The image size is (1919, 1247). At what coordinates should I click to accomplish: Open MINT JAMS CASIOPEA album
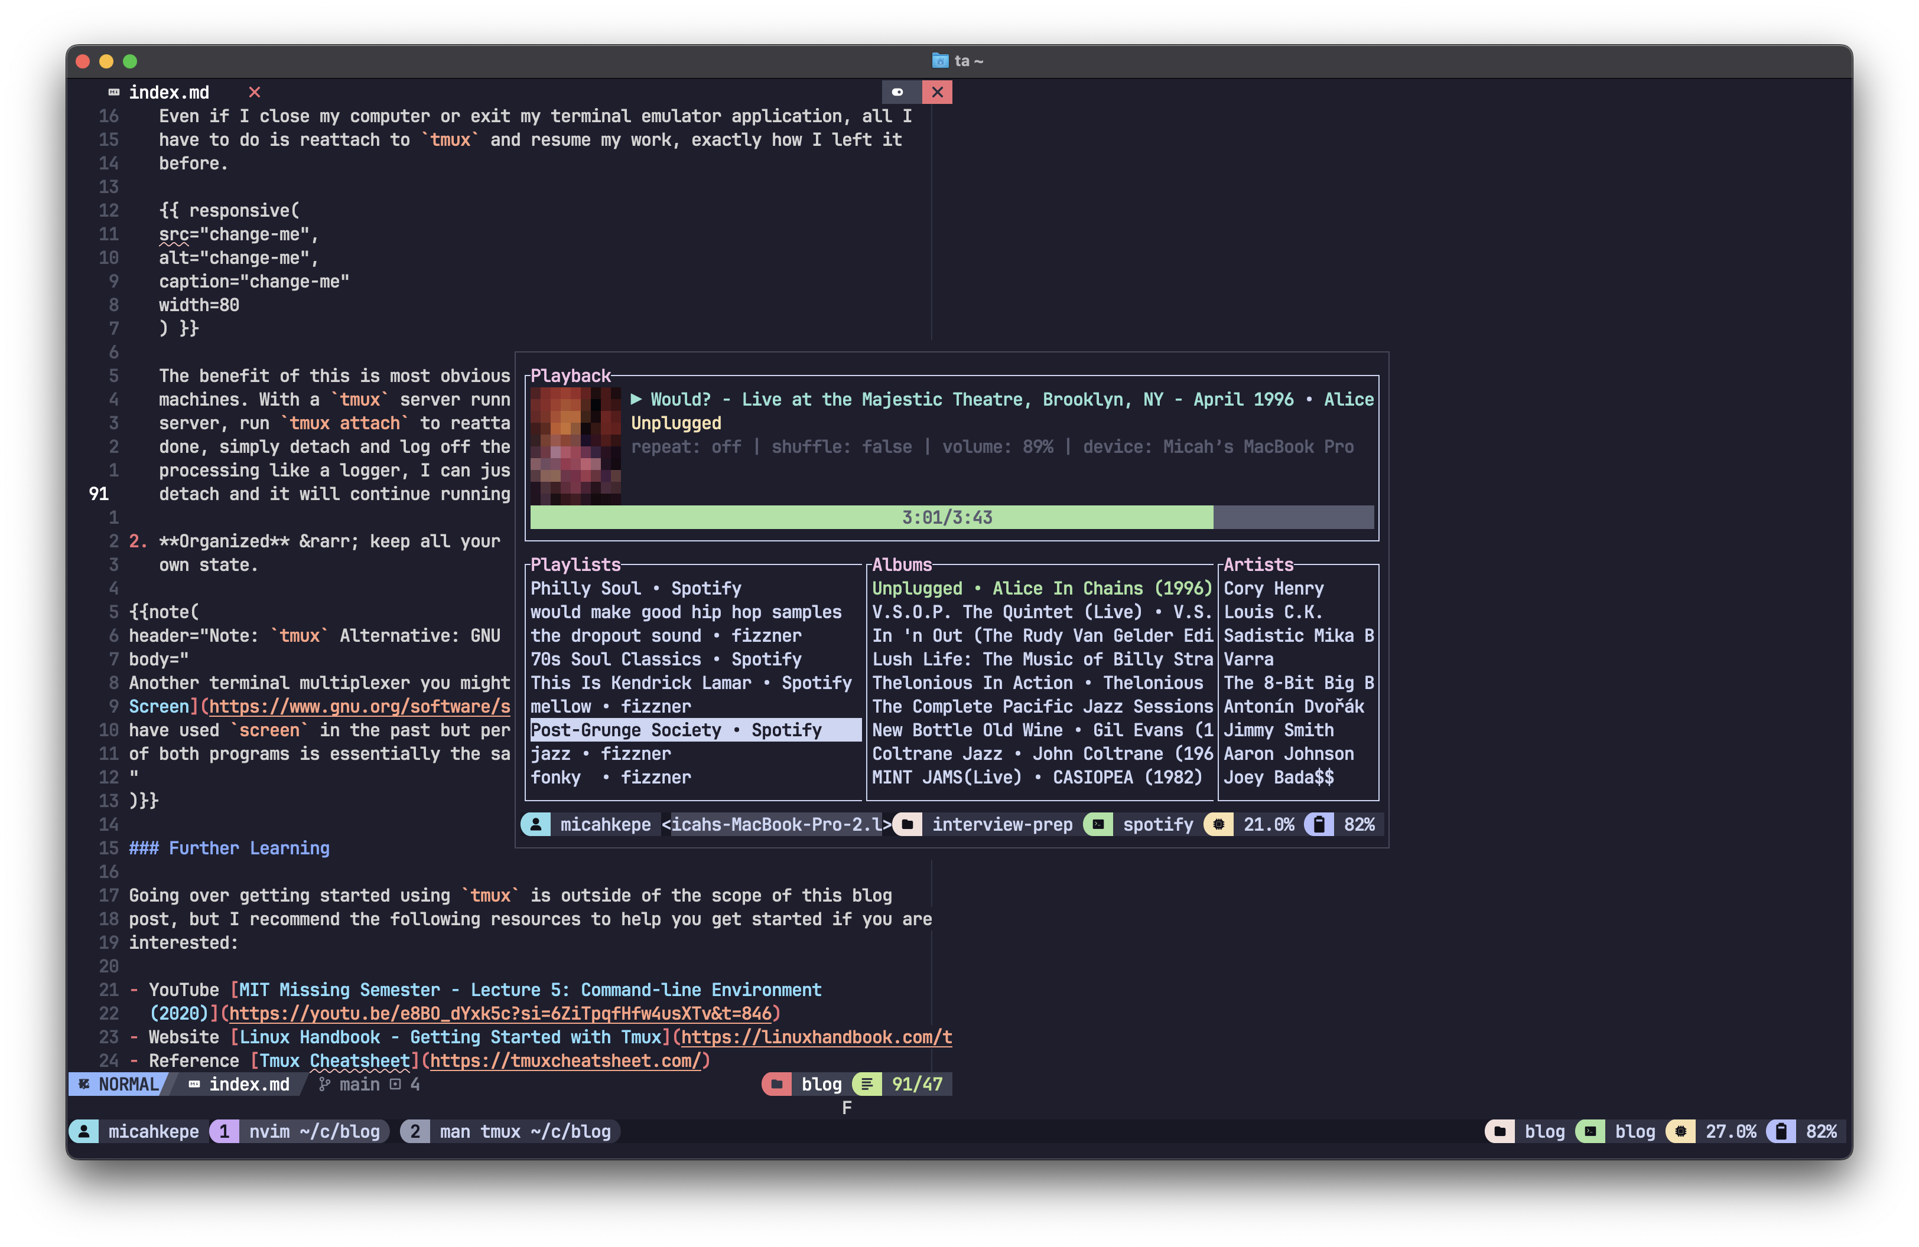click(1037, 776)
